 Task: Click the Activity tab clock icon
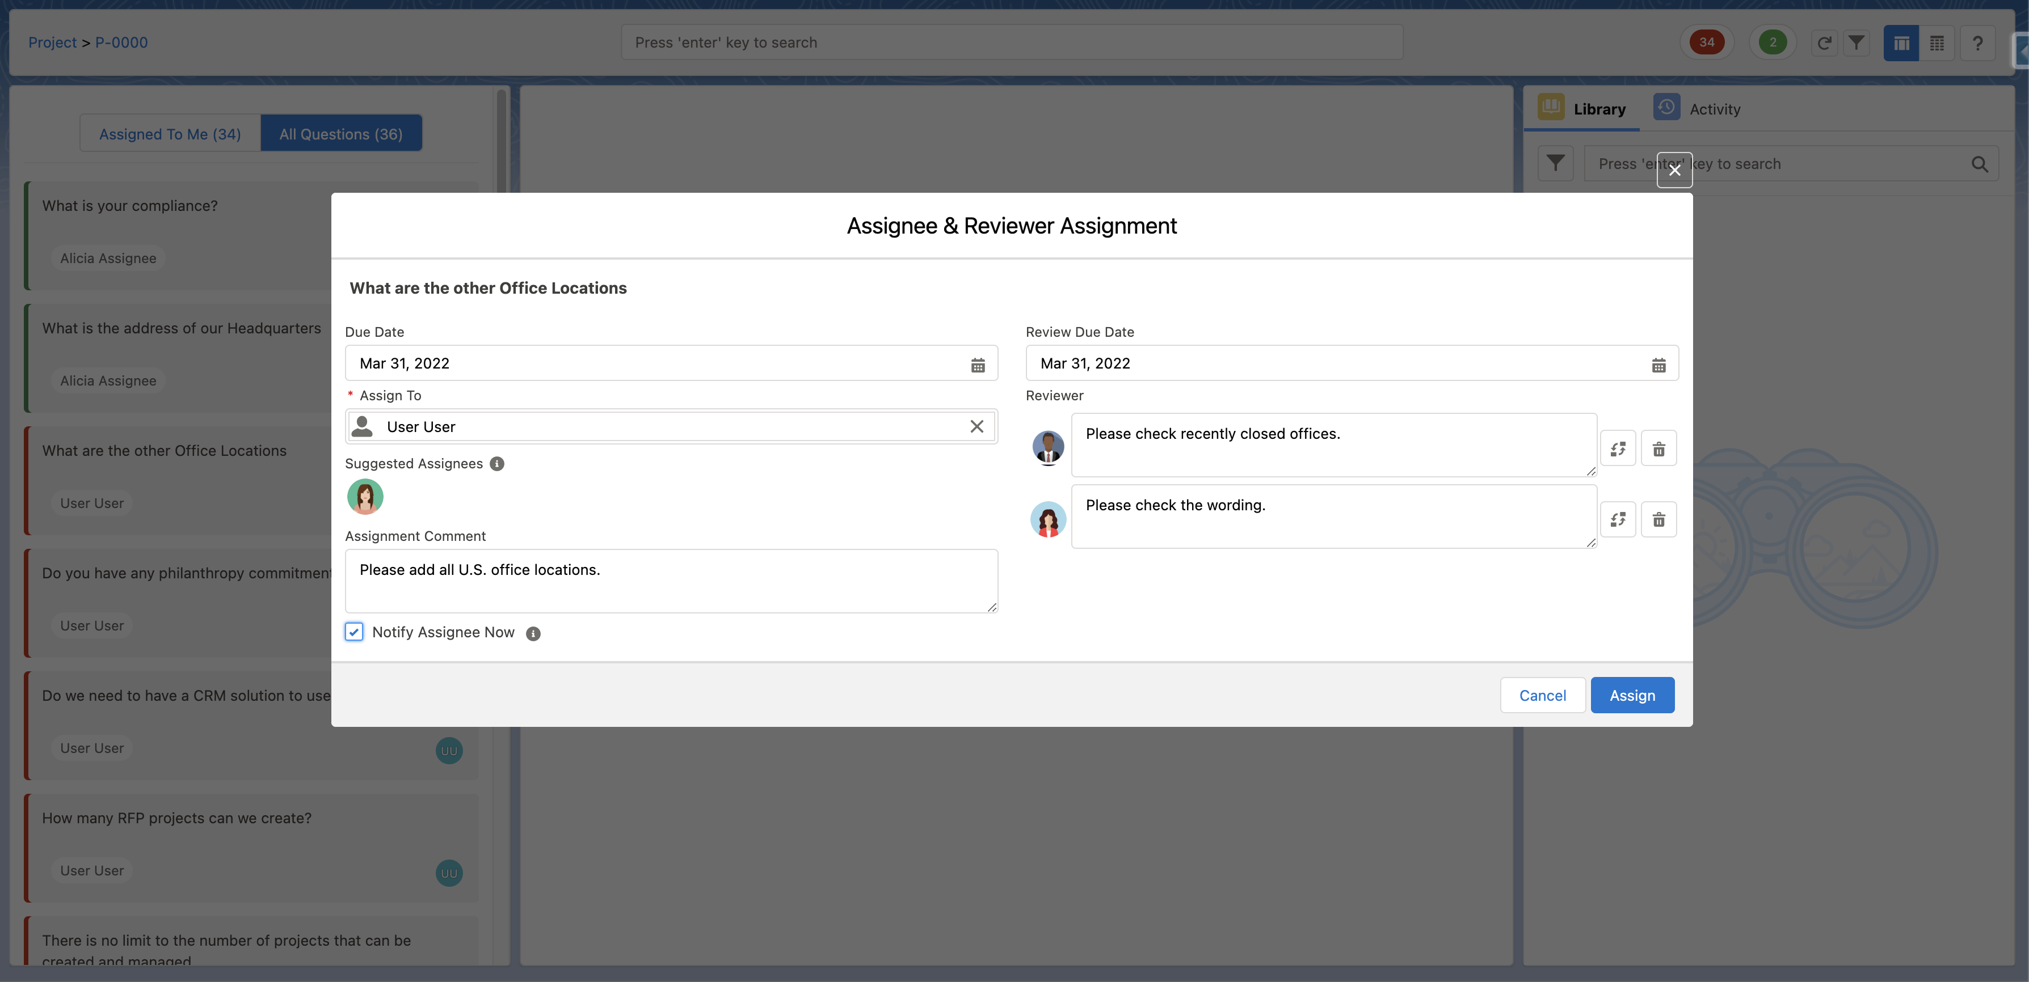1666,106
